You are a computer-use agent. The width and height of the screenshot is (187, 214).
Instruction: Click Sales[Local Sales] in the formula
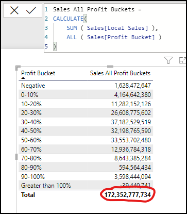pyautogui.click(x=117, y=28)
